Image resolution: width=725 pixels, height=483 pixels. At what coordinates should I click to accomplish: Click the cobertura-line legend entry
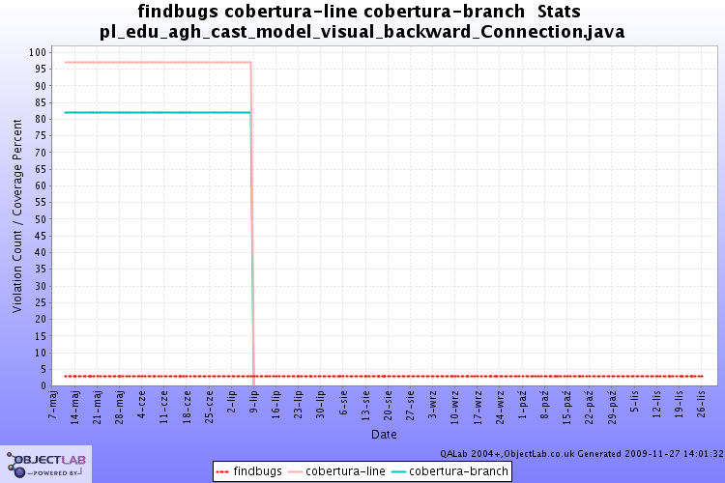(x=336, y=471)
